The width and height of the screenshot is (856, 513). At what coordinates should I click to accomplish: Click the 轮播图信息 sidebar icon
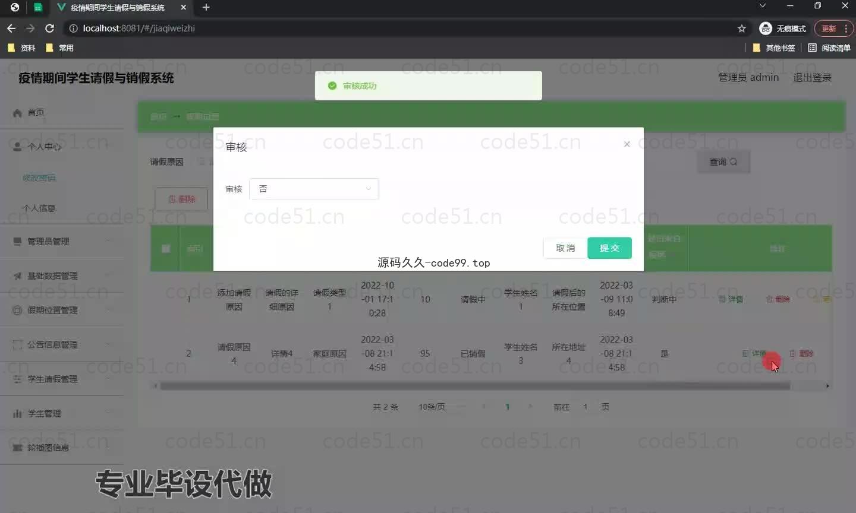coord(17,448)
